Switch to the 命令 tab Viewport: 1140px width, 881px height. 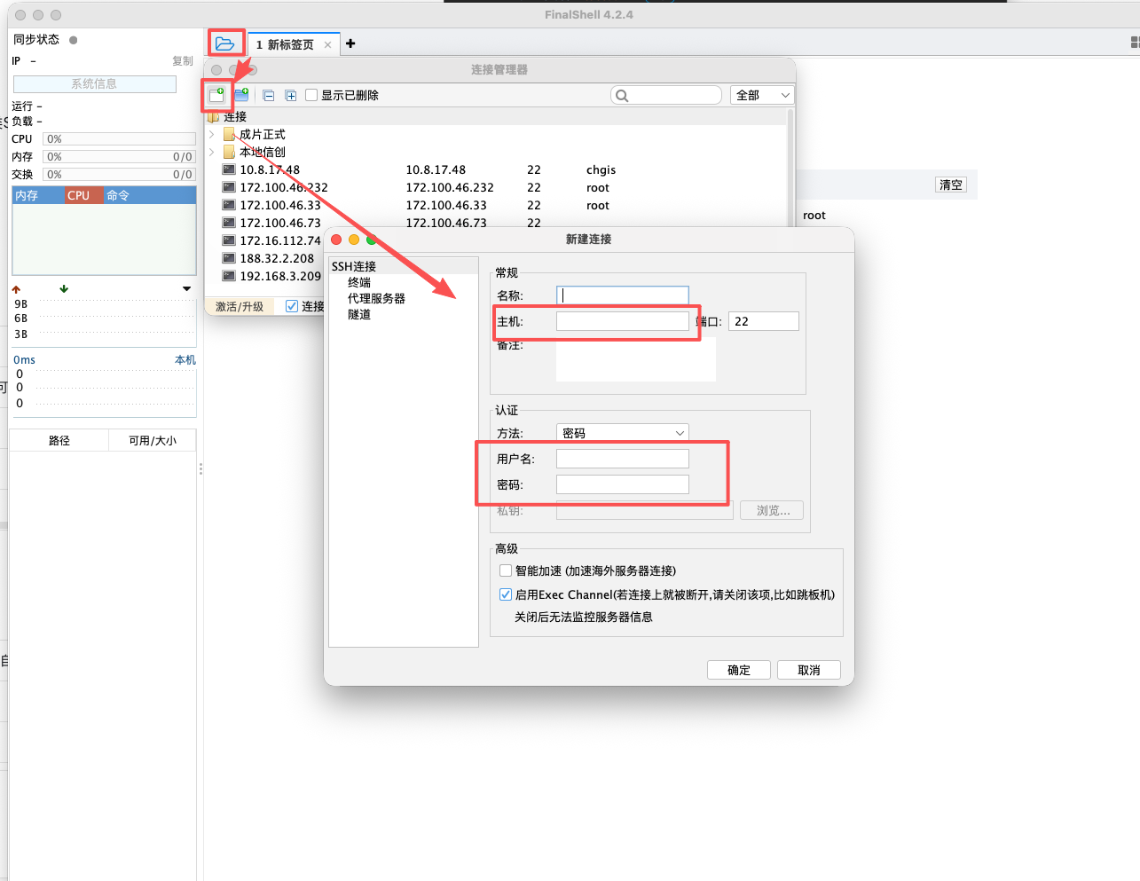118,195
